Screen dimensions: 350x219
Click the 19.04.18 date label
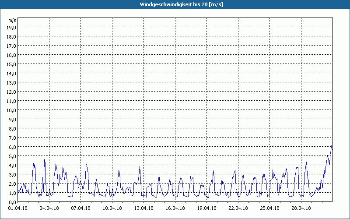[206, 208]
